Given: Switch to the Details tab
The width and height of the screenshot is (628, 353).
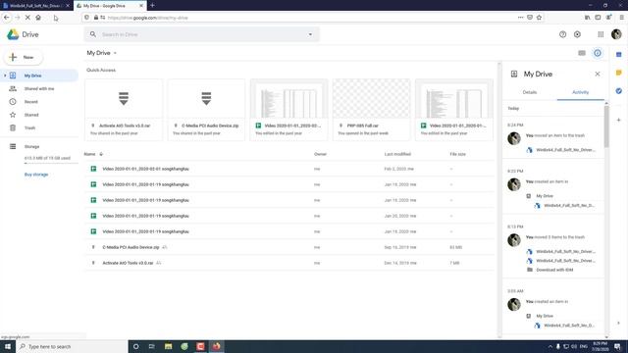Looking at the screenshot, I should pyautogui.click(x=530, y=92).
